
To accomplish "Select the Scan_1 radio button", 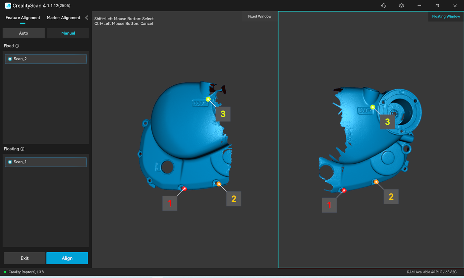I will pos(10,162).
